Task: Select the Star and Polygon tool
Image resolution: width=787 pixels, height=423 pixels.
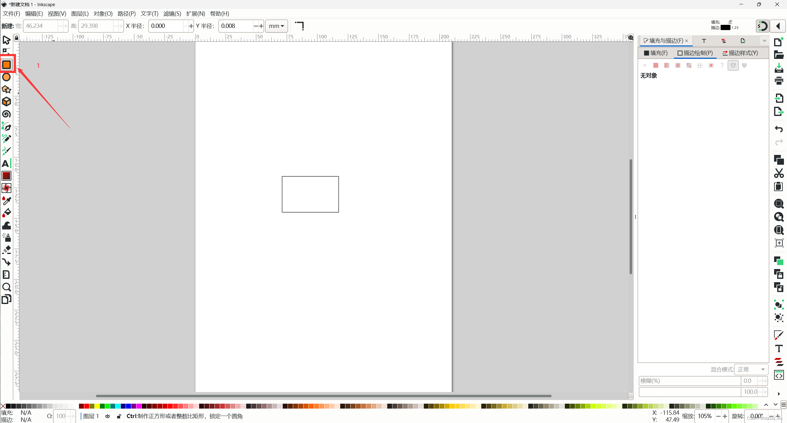Action: click(x=6, y=90)
